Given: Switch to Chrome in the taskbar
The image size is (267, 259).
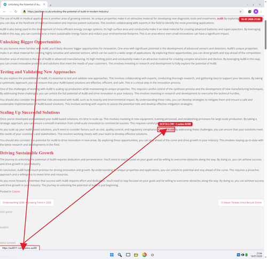Looking at the screenshot, I should (x=144, y=255).
